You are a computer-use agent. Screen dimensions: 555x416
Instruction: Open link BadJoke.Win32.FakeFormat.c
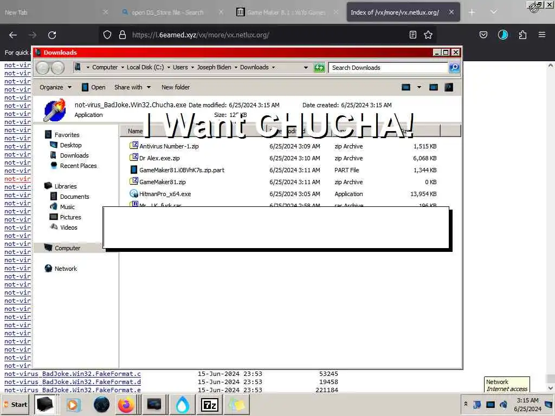point(72,374)
